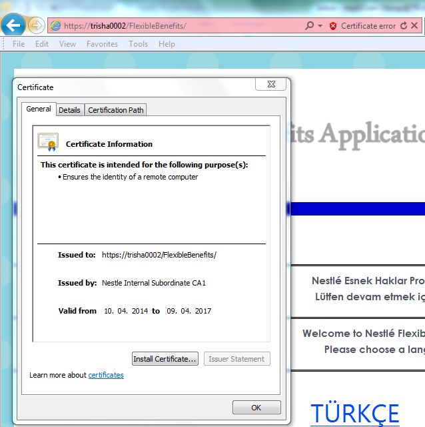Refresh the page with the reload icon

pos(404,25)
